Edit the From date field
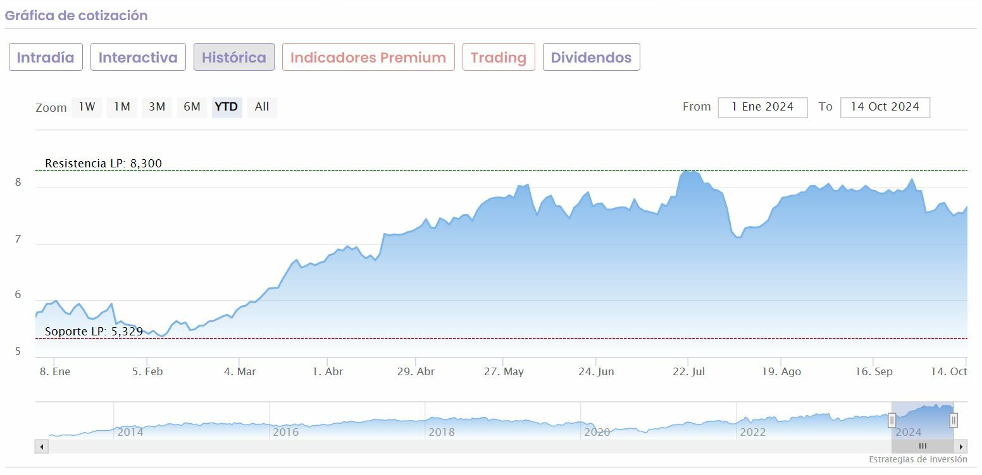This screenshot has height=475, width=982. pyautogui.click(x=762, y=107)
